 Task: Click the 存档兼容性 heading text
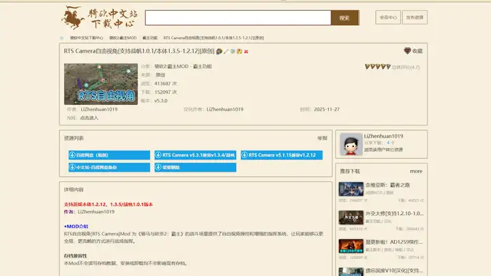[x=76, y=256]
